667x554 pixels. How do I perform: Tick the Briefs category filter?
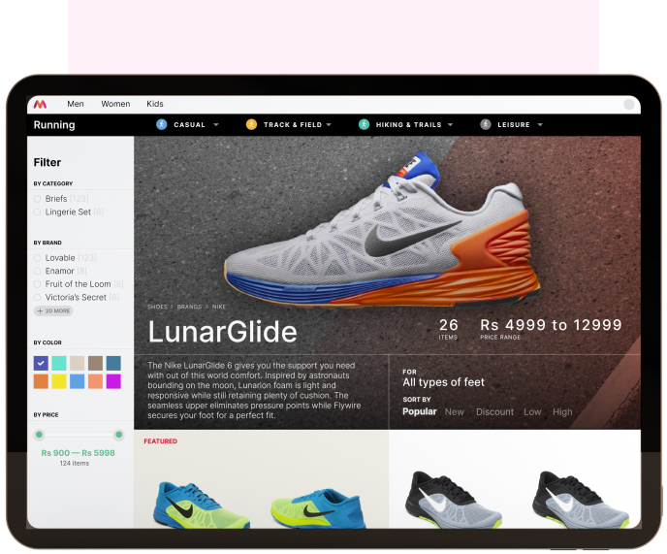(x=38, y=199)
